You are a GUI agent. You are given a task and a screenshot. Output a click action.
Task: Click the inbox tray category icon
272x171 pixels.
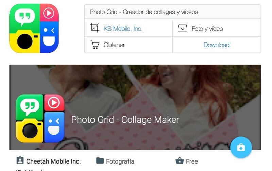coord(183,28)
